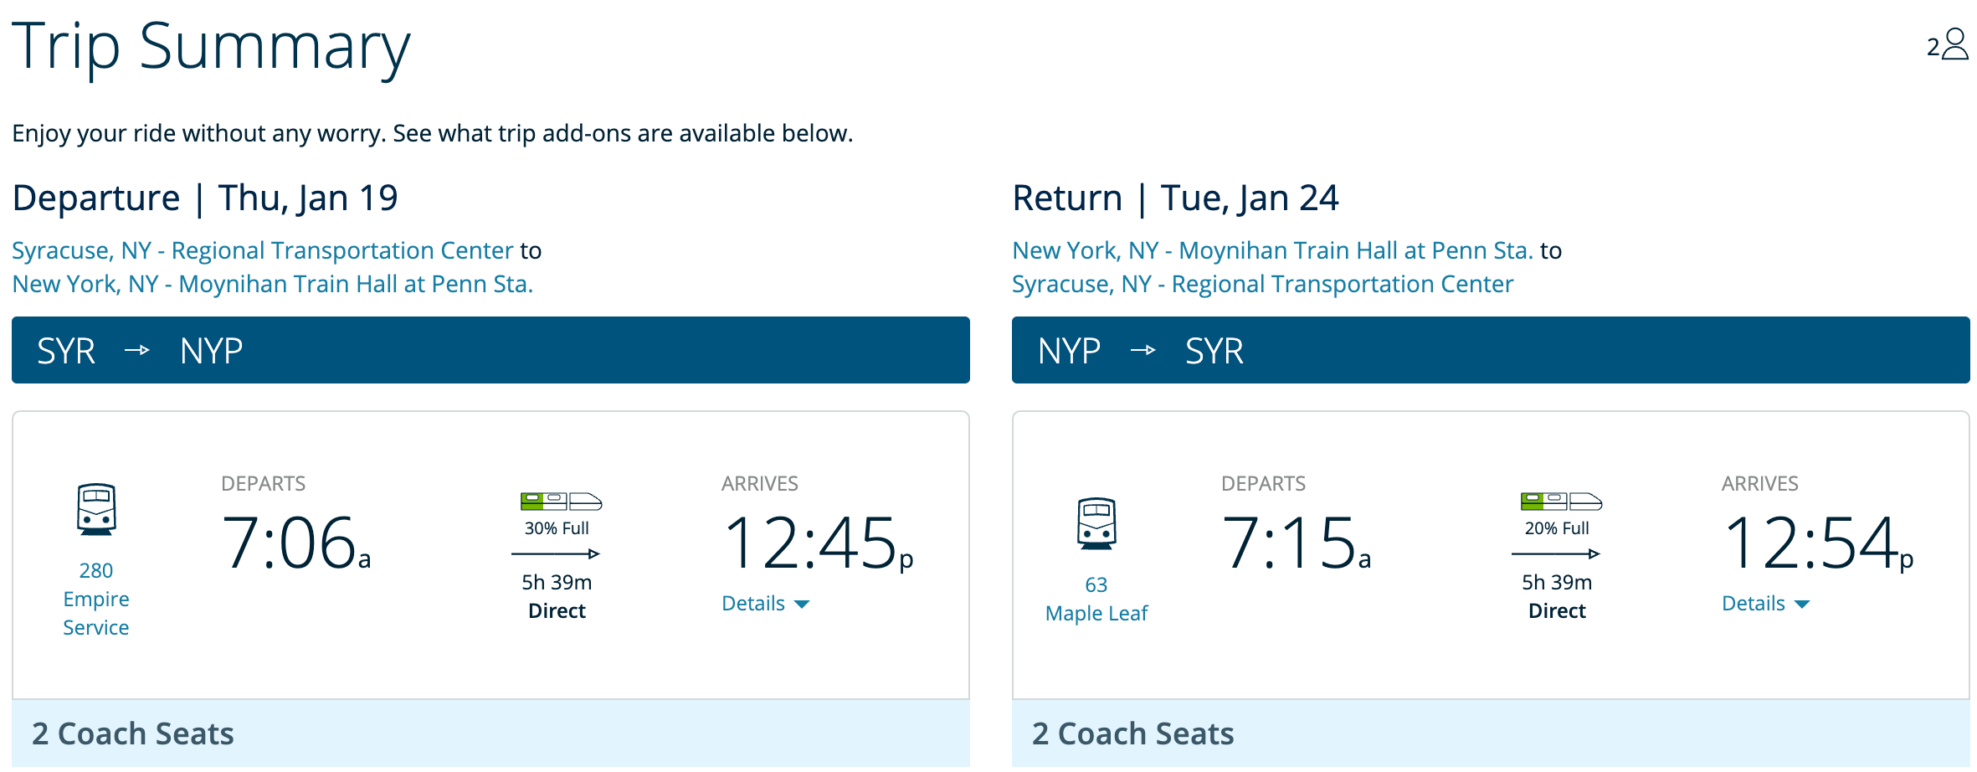Click the 20% Full capacity train indicator
This screenshot has height=772, width=1977.
[1561, 502]
